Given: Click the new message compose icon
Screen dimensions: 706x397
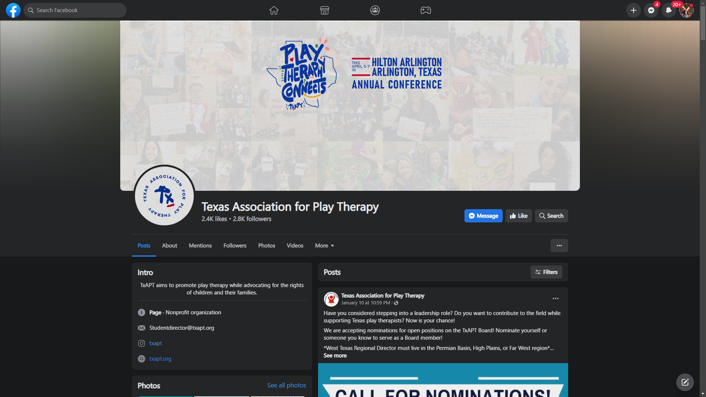Looking at the screenshot, I should point(685,382).
